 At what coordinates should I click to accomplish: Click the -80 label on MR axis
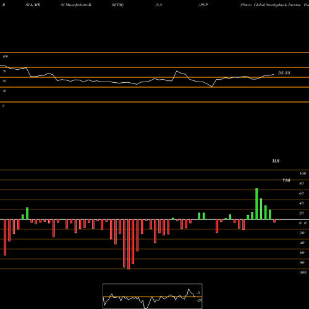302,263
